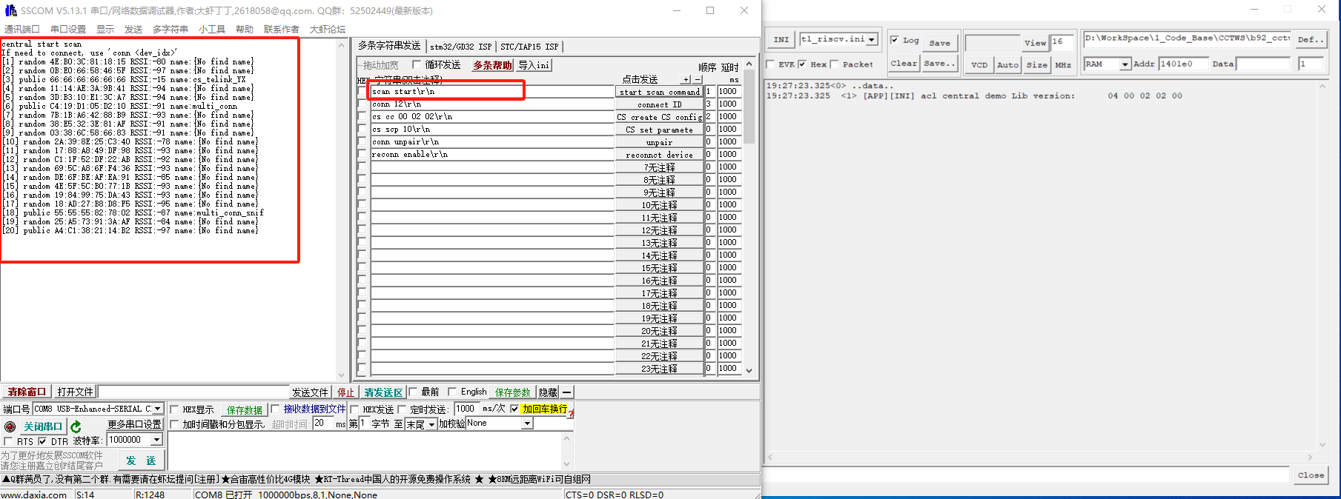Toggle the Packet checkbox in right window
The image size is (1341, 499).
pos(835,64)
